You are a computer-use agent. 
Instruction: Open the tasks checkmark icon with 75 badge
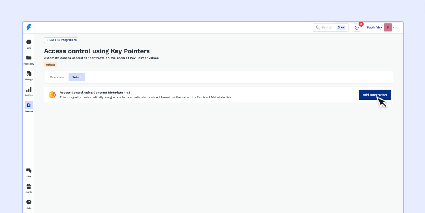coord(357,28)
